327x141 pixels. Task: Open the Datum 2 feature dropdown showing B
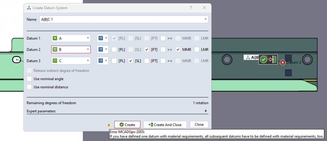pyautogui.click(x=71, y=50)
